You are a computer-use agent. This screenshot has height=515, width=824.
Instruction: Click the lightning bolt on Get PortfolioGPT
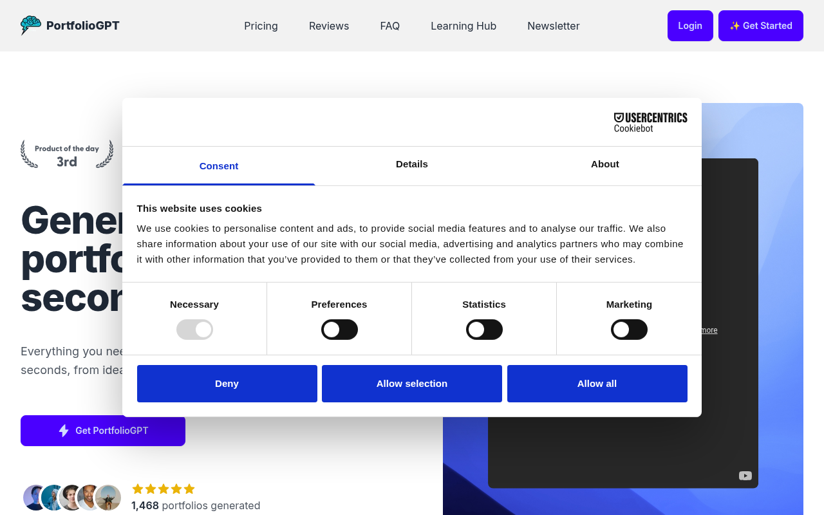click(63, 430)
